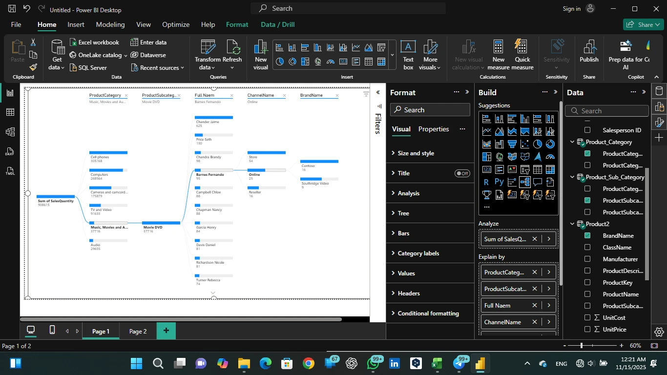Check the UnitPrice field checkbox
This screenshot has height=375, width=667.
(x=587, y=329)
